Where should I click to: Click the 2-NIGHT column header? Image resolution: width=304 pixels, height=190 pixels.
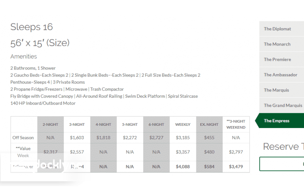tap(51, 124)
